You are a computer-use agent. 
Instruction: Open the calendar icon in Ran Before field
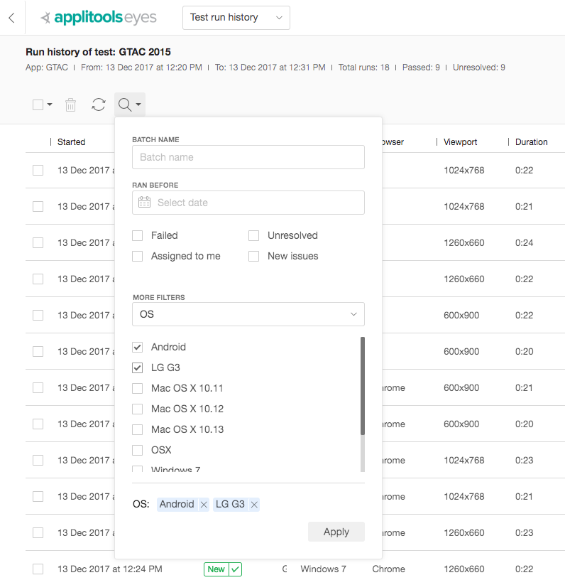pyautogui.click(x=144, y=203)
